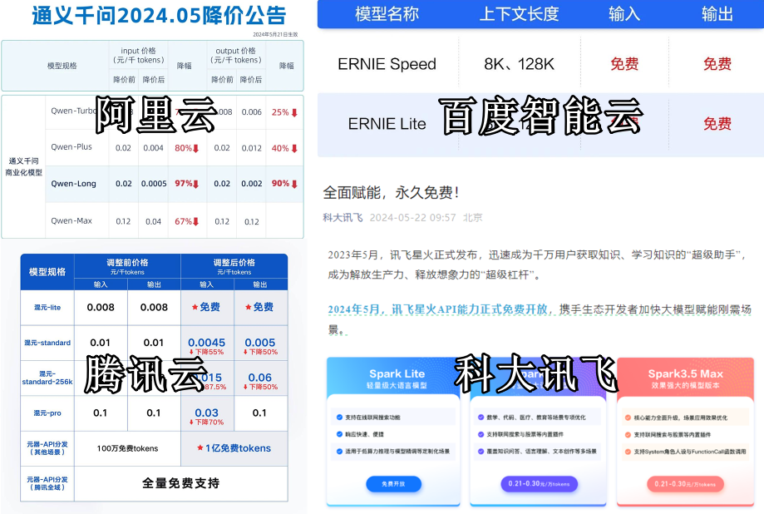Click the red 0.21-0.30元 button under Spark3.5 Max
This screenshot has height=514, width=764.
(687, 483)
